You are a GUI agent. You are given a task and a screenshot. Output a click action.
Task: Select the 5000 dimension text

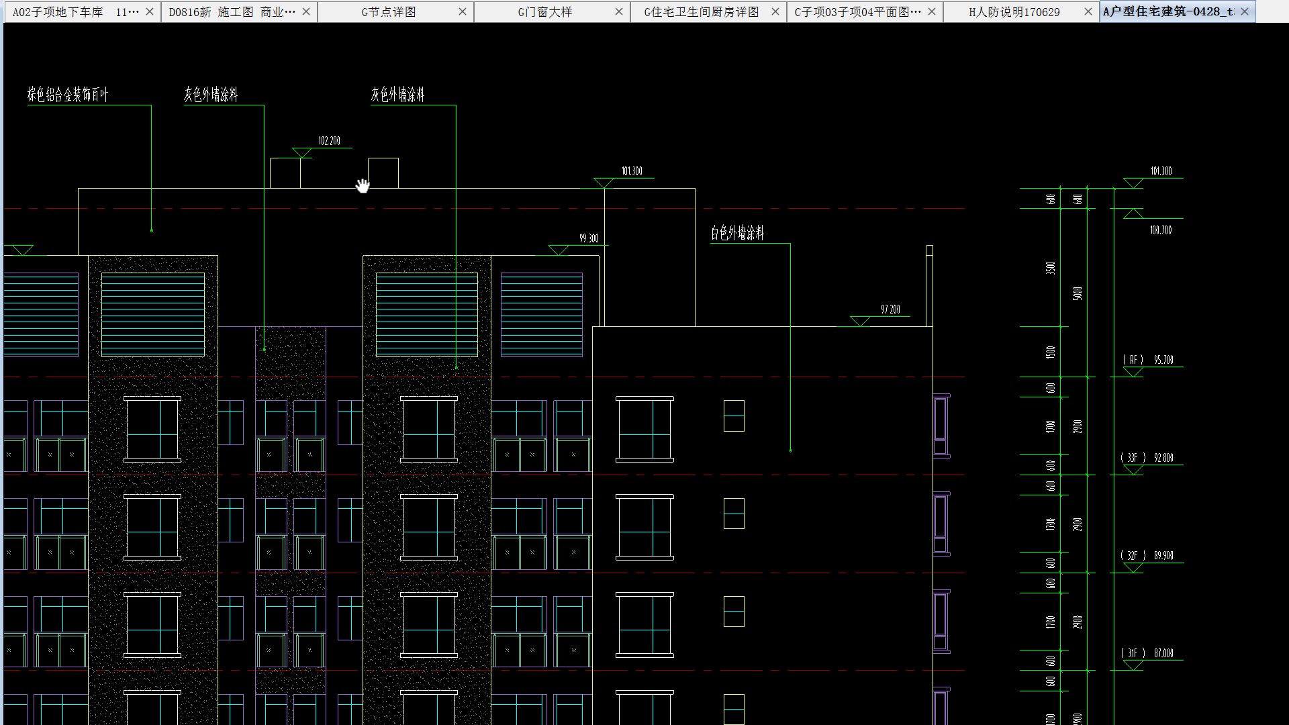(1078, 294)
